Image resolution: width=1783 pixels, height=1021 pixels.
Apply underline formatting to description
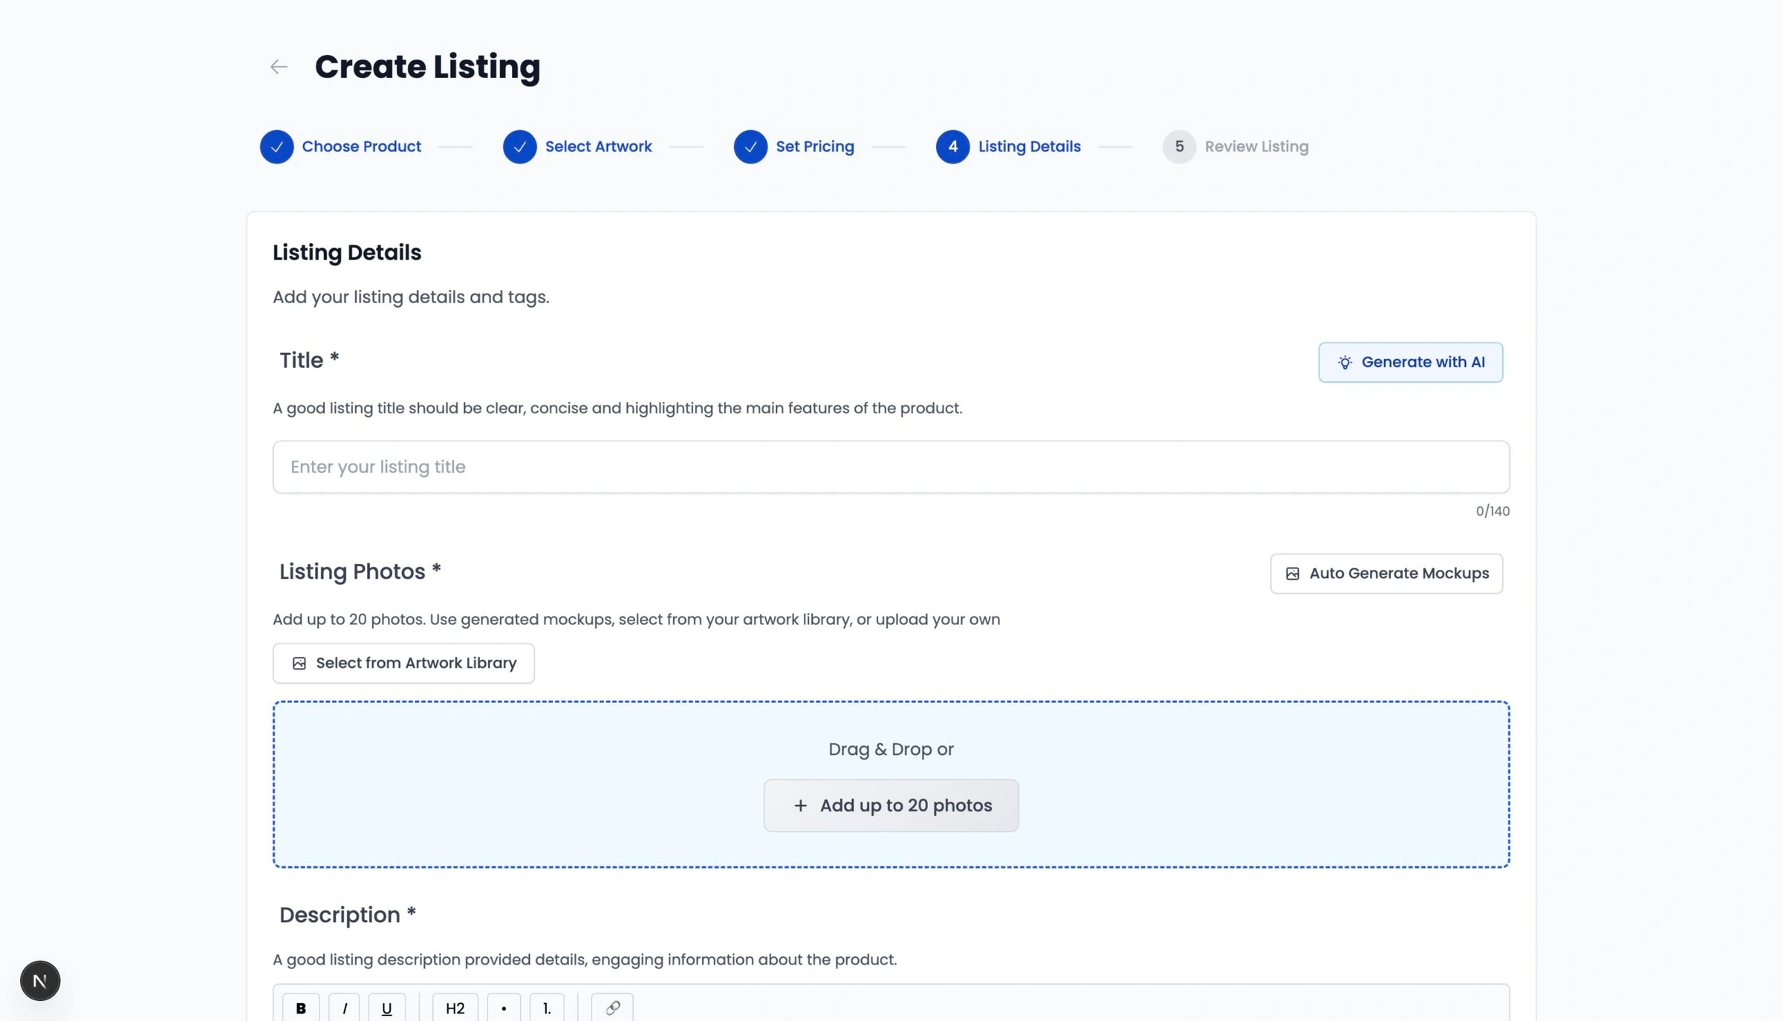pyautogui.click(x=386, y=1007)
